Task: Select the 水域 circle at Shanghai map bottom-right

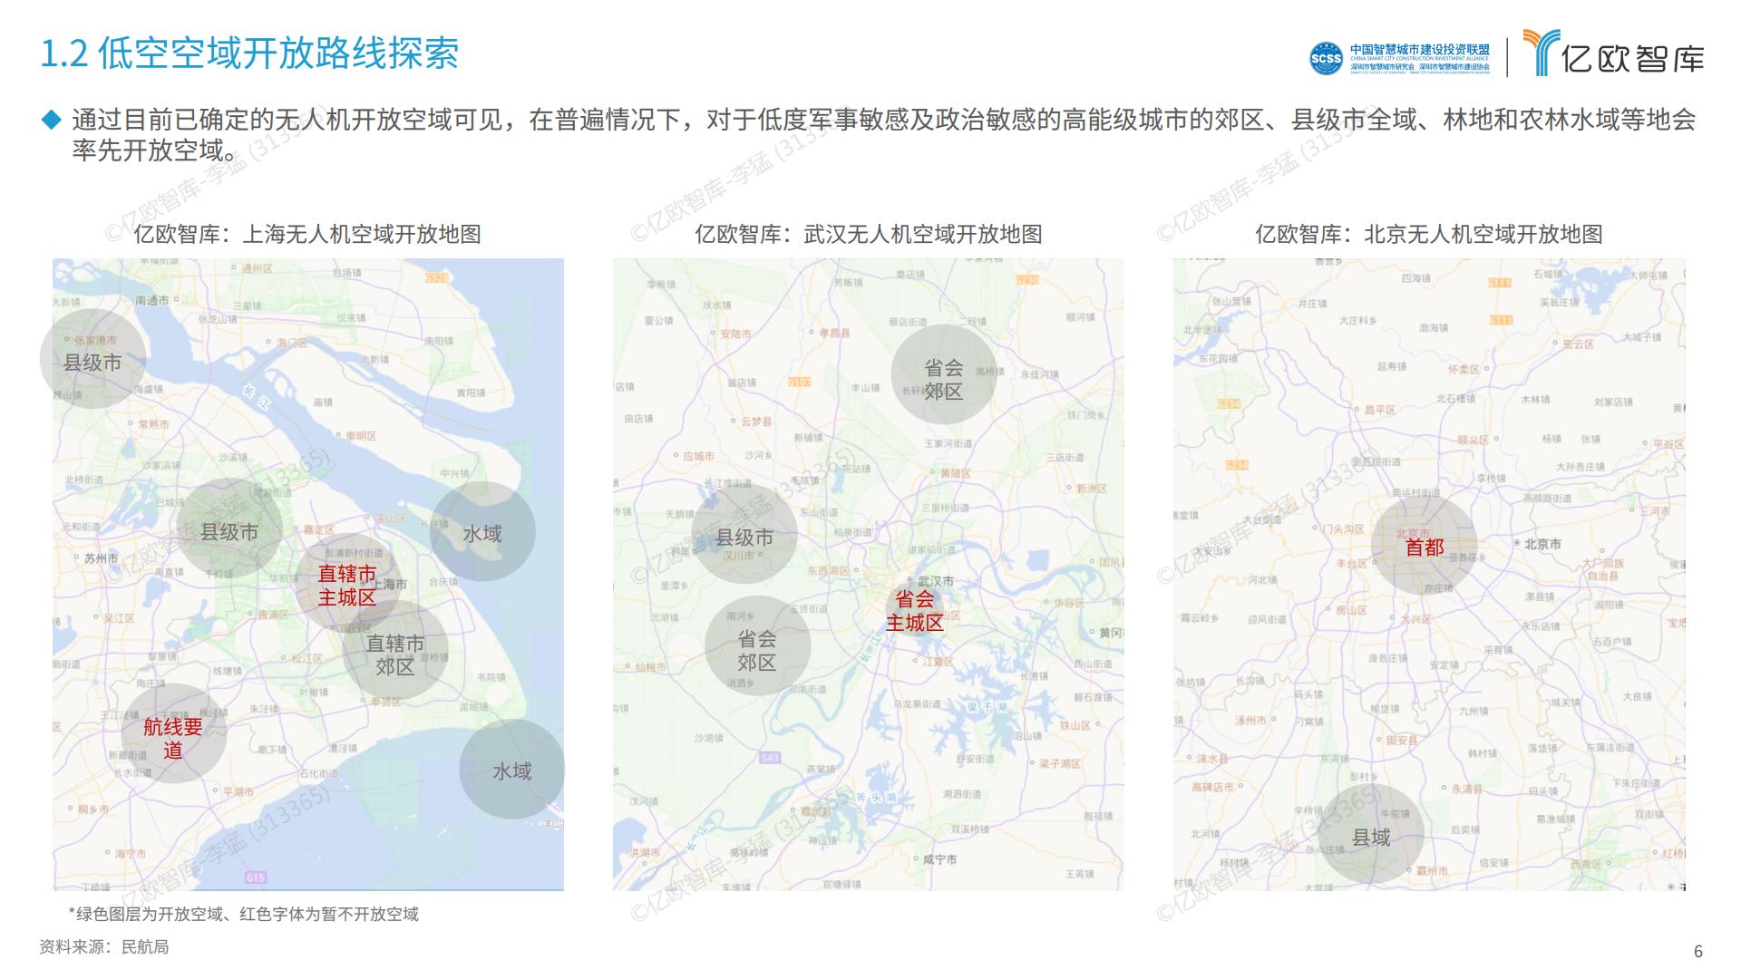Action: click(x=512, y=771)
